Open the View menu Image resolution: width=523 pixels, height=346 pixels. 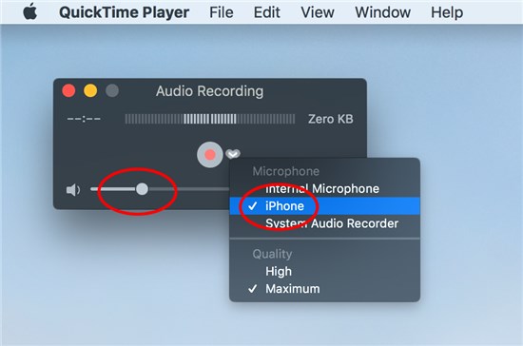pyautogui.click(x=318, y=12)
